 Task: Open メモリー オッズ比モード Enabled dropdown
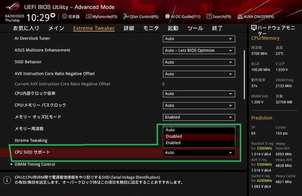pyautogui.click(x=199, y=117)
